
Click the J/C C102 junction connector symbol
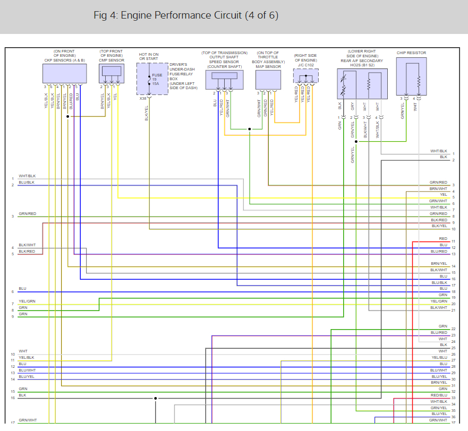pos(305,76)
